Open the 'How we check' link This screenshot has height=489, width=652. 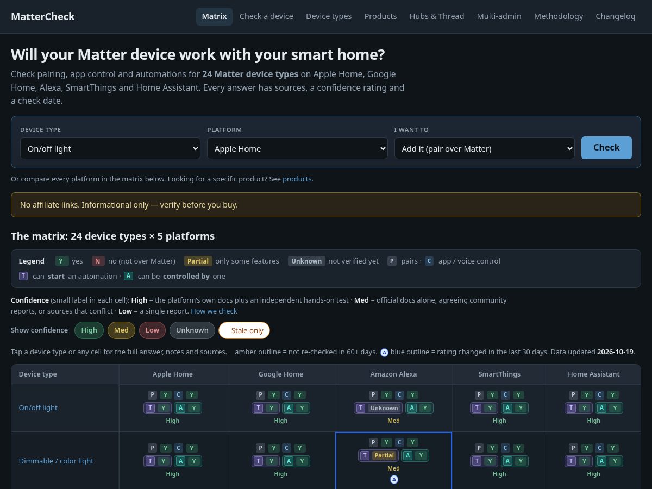[x=214, y=311]
